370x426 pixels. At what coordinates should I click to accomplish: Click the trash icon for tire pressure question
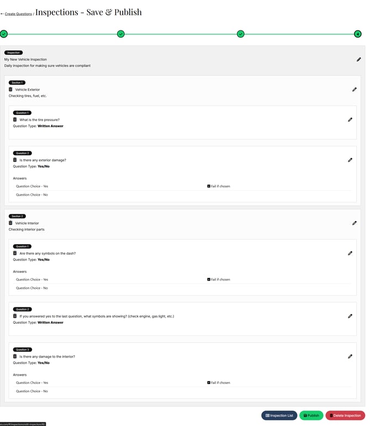(x=15, y=119)
